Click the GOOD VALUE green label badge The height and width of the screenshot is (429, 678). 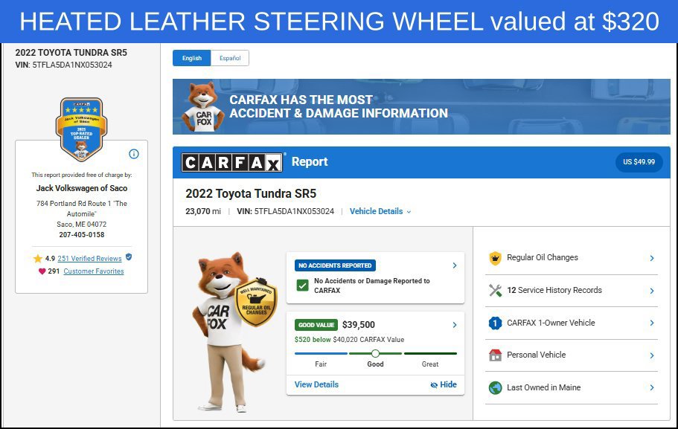[316, 325]
